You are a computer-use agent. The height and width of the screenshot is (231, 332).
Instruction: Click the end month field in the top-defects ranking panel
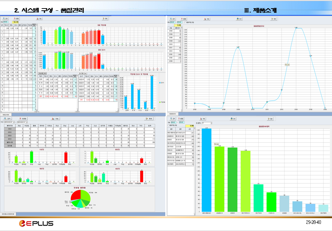point(181,122)
